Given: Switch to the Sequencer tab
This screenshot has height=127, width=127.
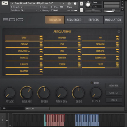Looking at the screenshot, I should tap(74, 20).
